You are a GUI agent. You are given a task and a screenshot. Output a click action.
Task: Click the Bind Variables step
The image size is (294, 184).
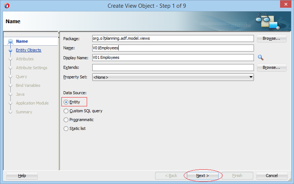[x=28, y=85]
